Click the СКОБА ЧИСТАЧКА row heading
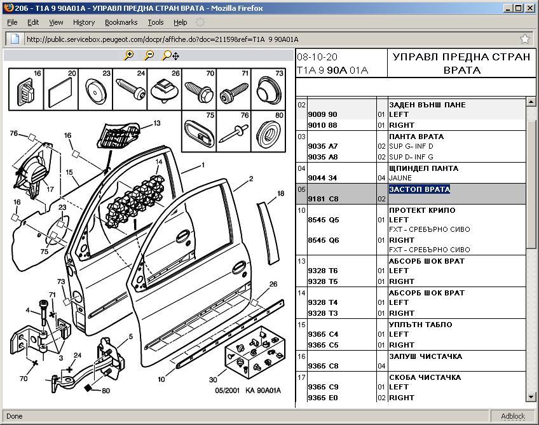539x425 pixels. pos(425,377)
